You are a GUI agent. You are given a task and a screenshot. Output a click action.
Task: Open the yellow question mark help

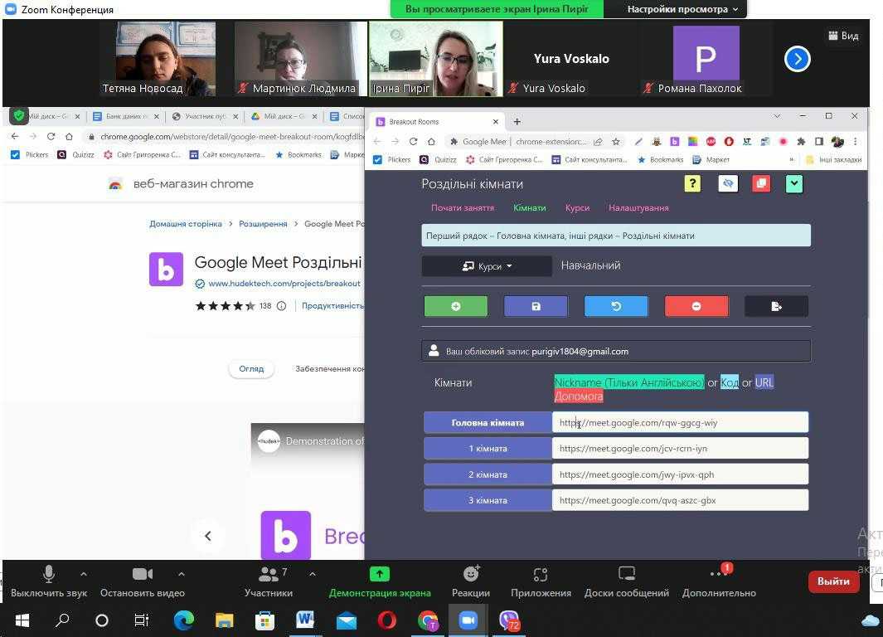(x=692, y=184)
